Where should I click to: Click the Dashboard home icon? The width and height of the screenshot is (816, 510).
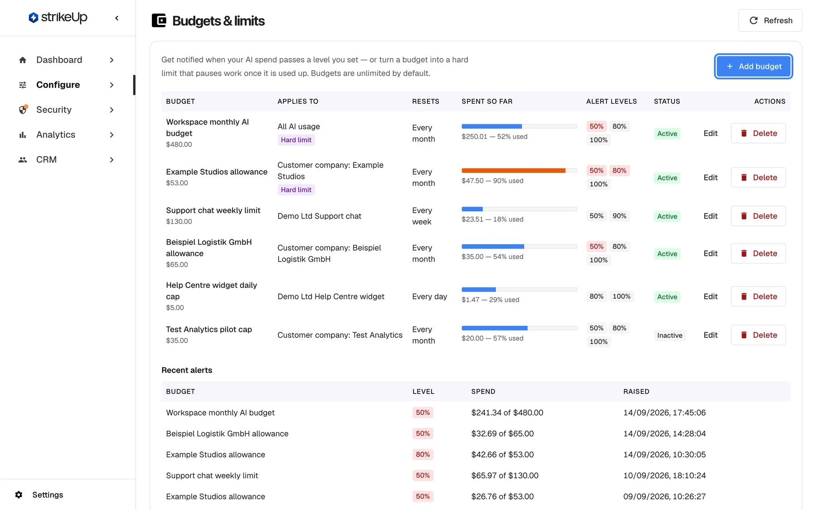click(23, 60)
